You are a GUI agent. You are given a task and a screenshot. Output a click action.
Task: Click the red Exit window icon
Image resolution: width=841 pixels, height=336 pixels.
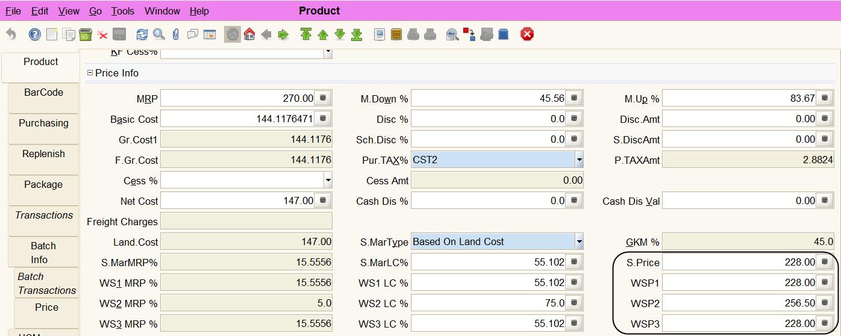pos(527,34)
